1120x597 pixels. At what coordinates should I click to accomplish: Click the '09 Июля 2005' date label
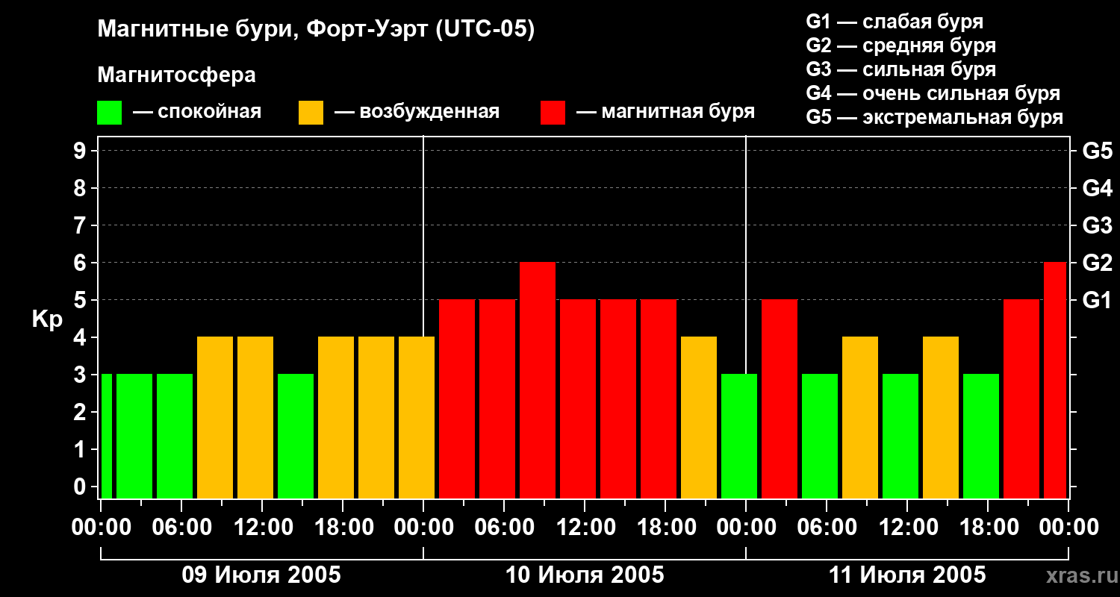[x=262, y=575]
